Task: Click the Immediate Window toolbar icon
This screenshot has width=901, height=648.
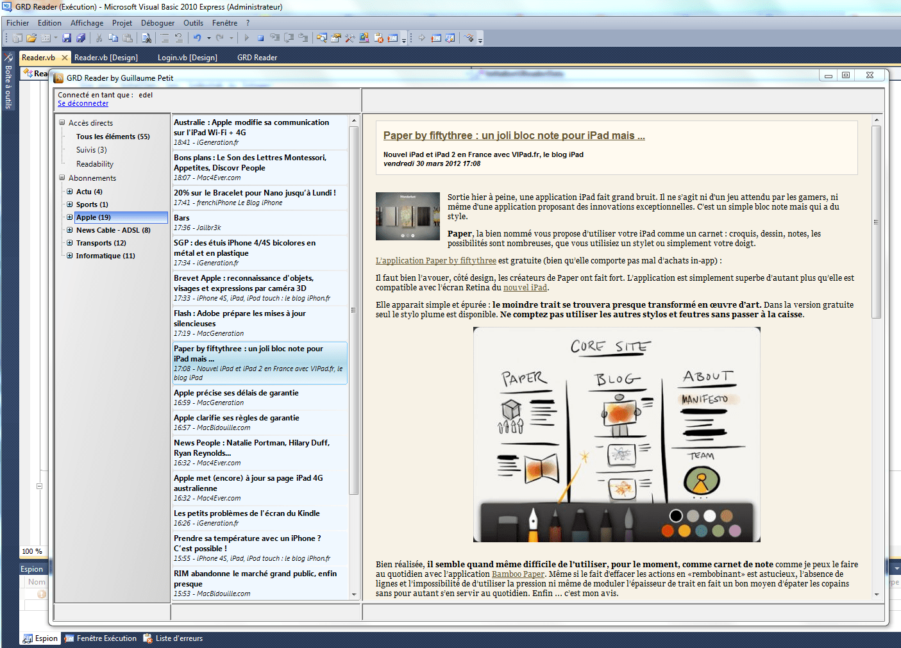Action: [392, 38]
